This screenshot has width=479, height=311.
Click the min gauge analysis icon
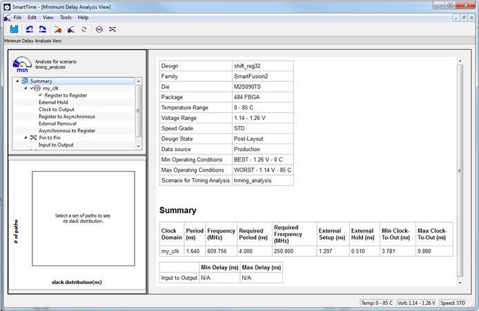click(x=21, y=66)
